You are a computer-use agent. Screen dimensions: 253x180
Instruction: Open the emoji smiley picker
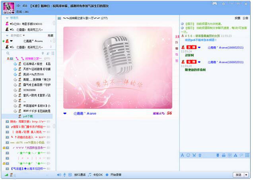click(x=188, y=155)
